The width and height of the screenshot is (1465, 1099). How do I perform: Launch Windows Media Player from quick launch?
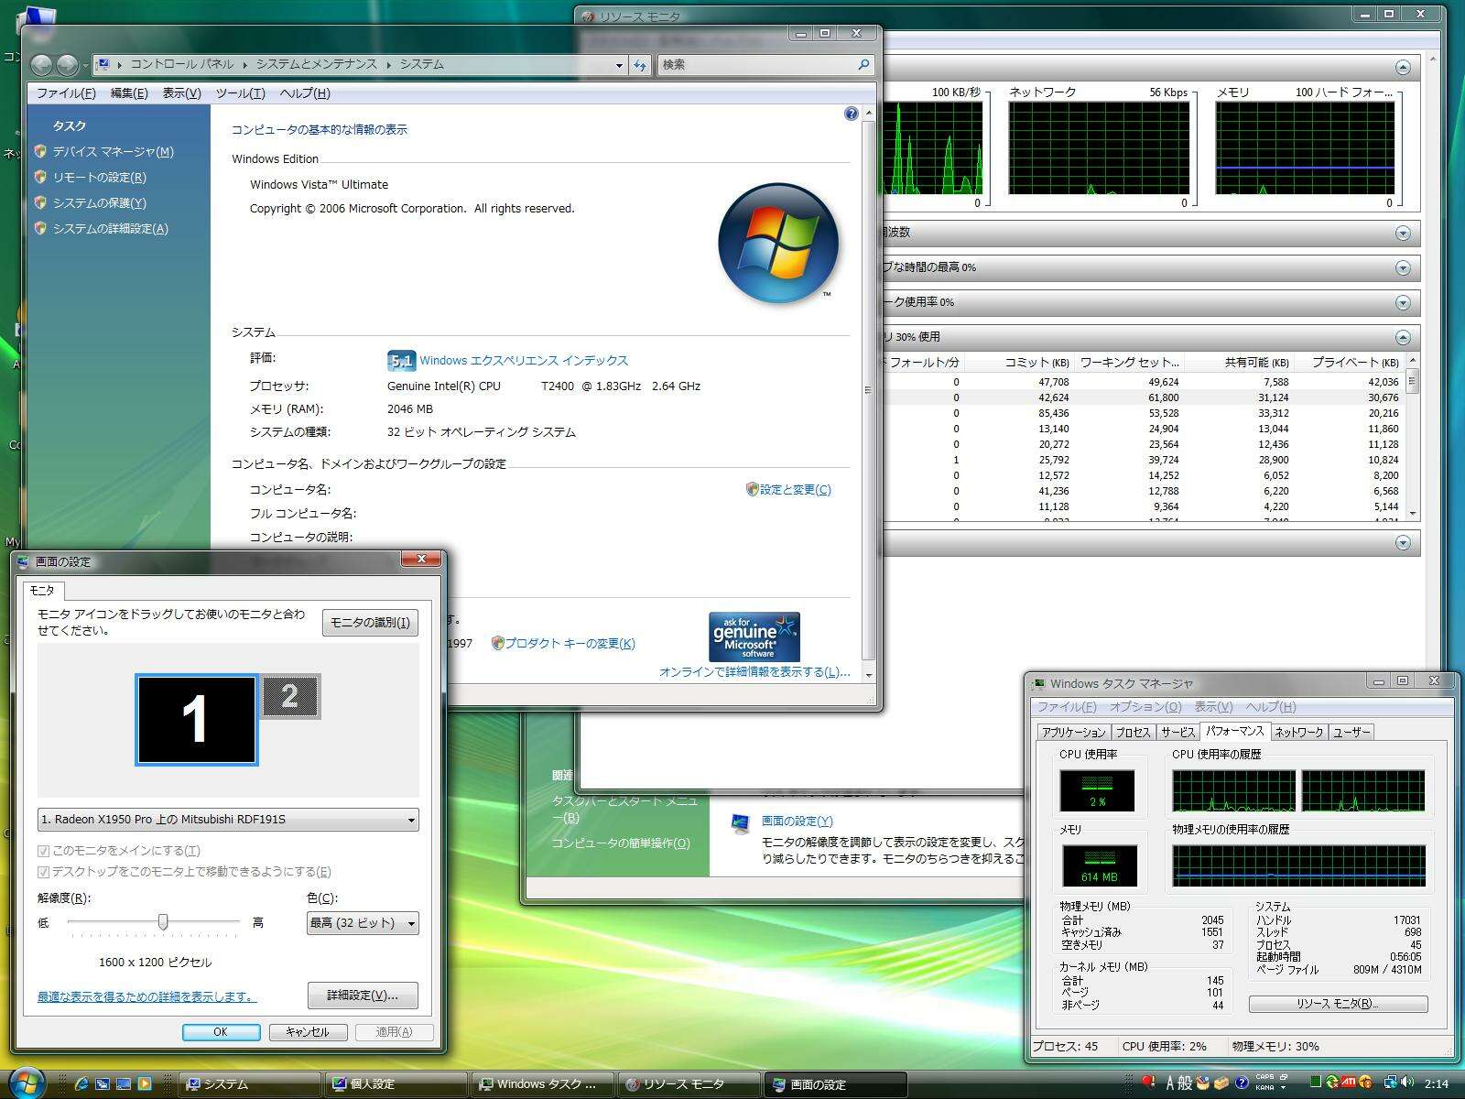point(145,1084)
